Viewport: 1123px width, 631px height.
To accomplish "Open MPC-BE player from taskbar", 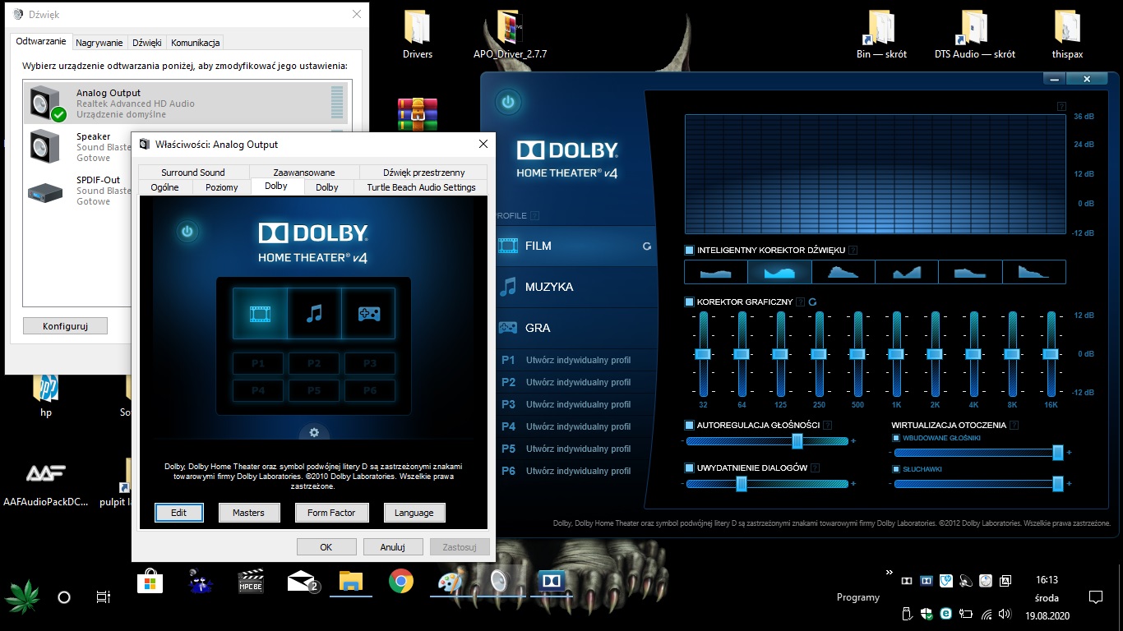I will pos(251,582).
